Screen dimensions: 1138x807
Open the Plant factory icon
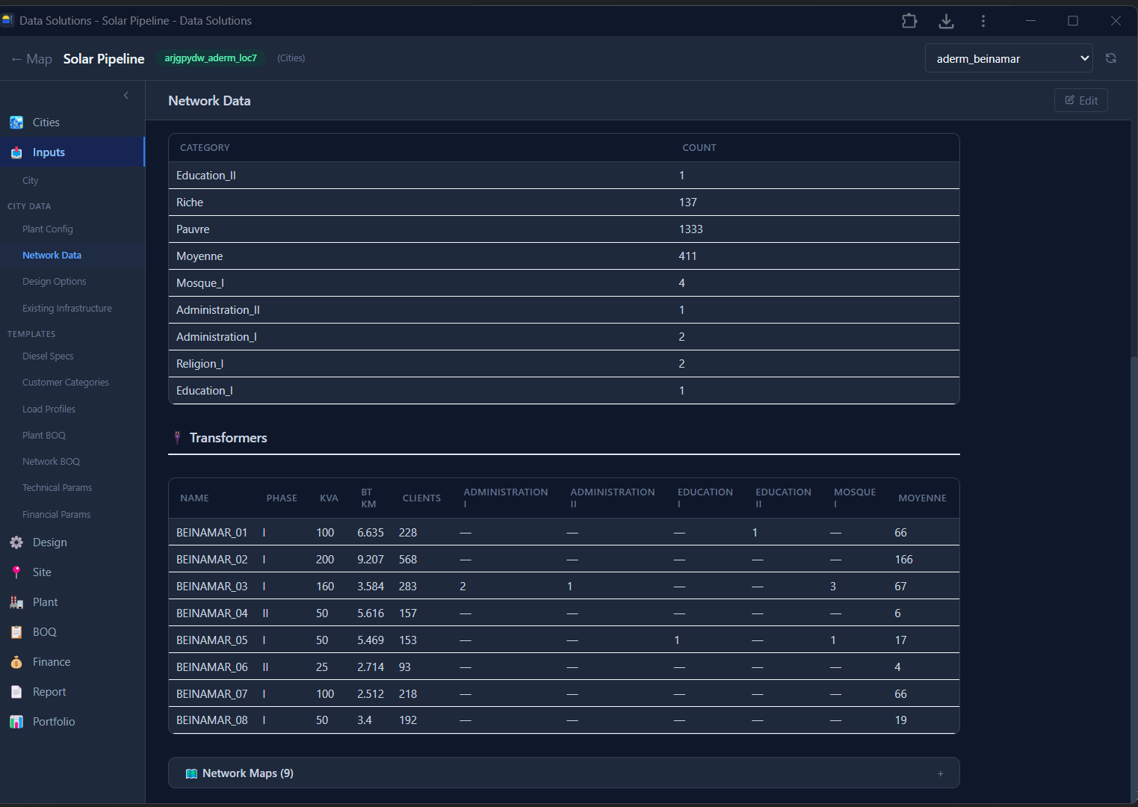click(16, 602)
